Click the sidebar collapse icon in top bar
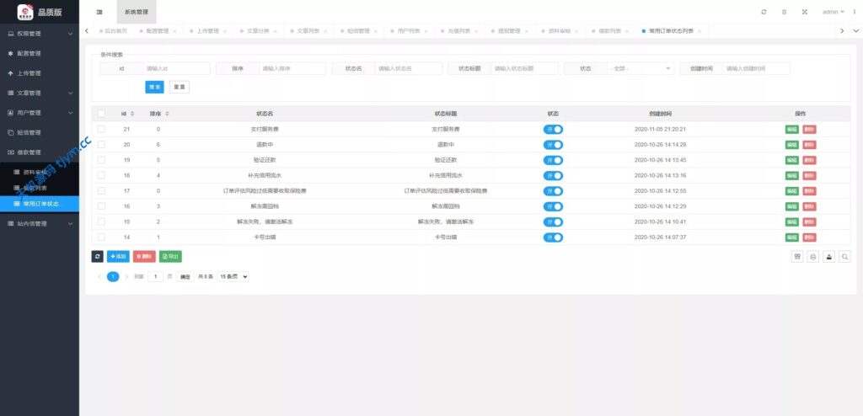The height and width of the screenshot is (416, 863). pyautogui.click(x=99, y=13)
